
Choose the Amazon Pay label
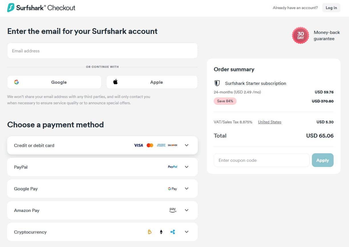pyautogui.click(x=27, y=210)
